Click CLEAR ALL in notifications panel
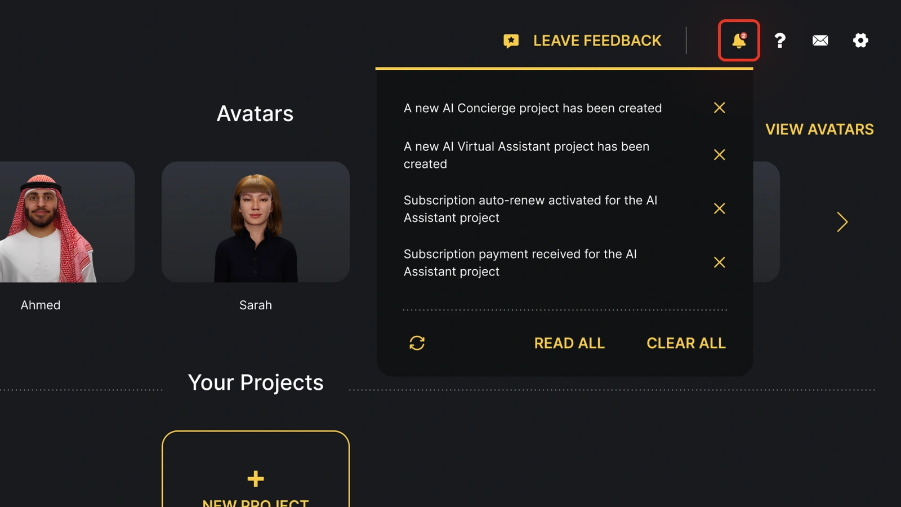 [x=686, y=343]
